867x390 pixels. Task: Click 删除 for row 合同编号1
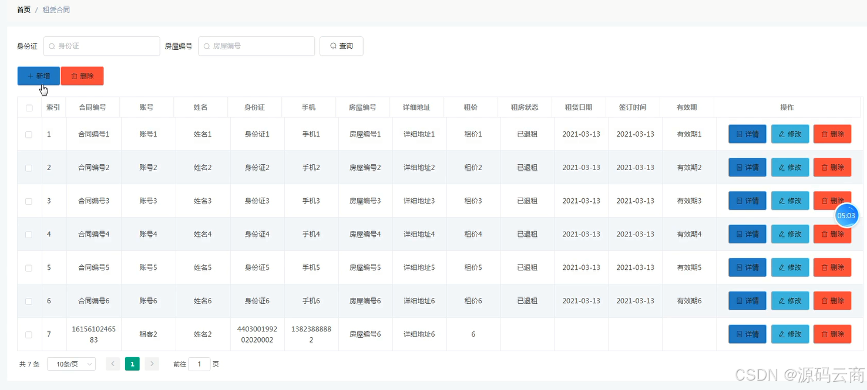pos(832,134)
